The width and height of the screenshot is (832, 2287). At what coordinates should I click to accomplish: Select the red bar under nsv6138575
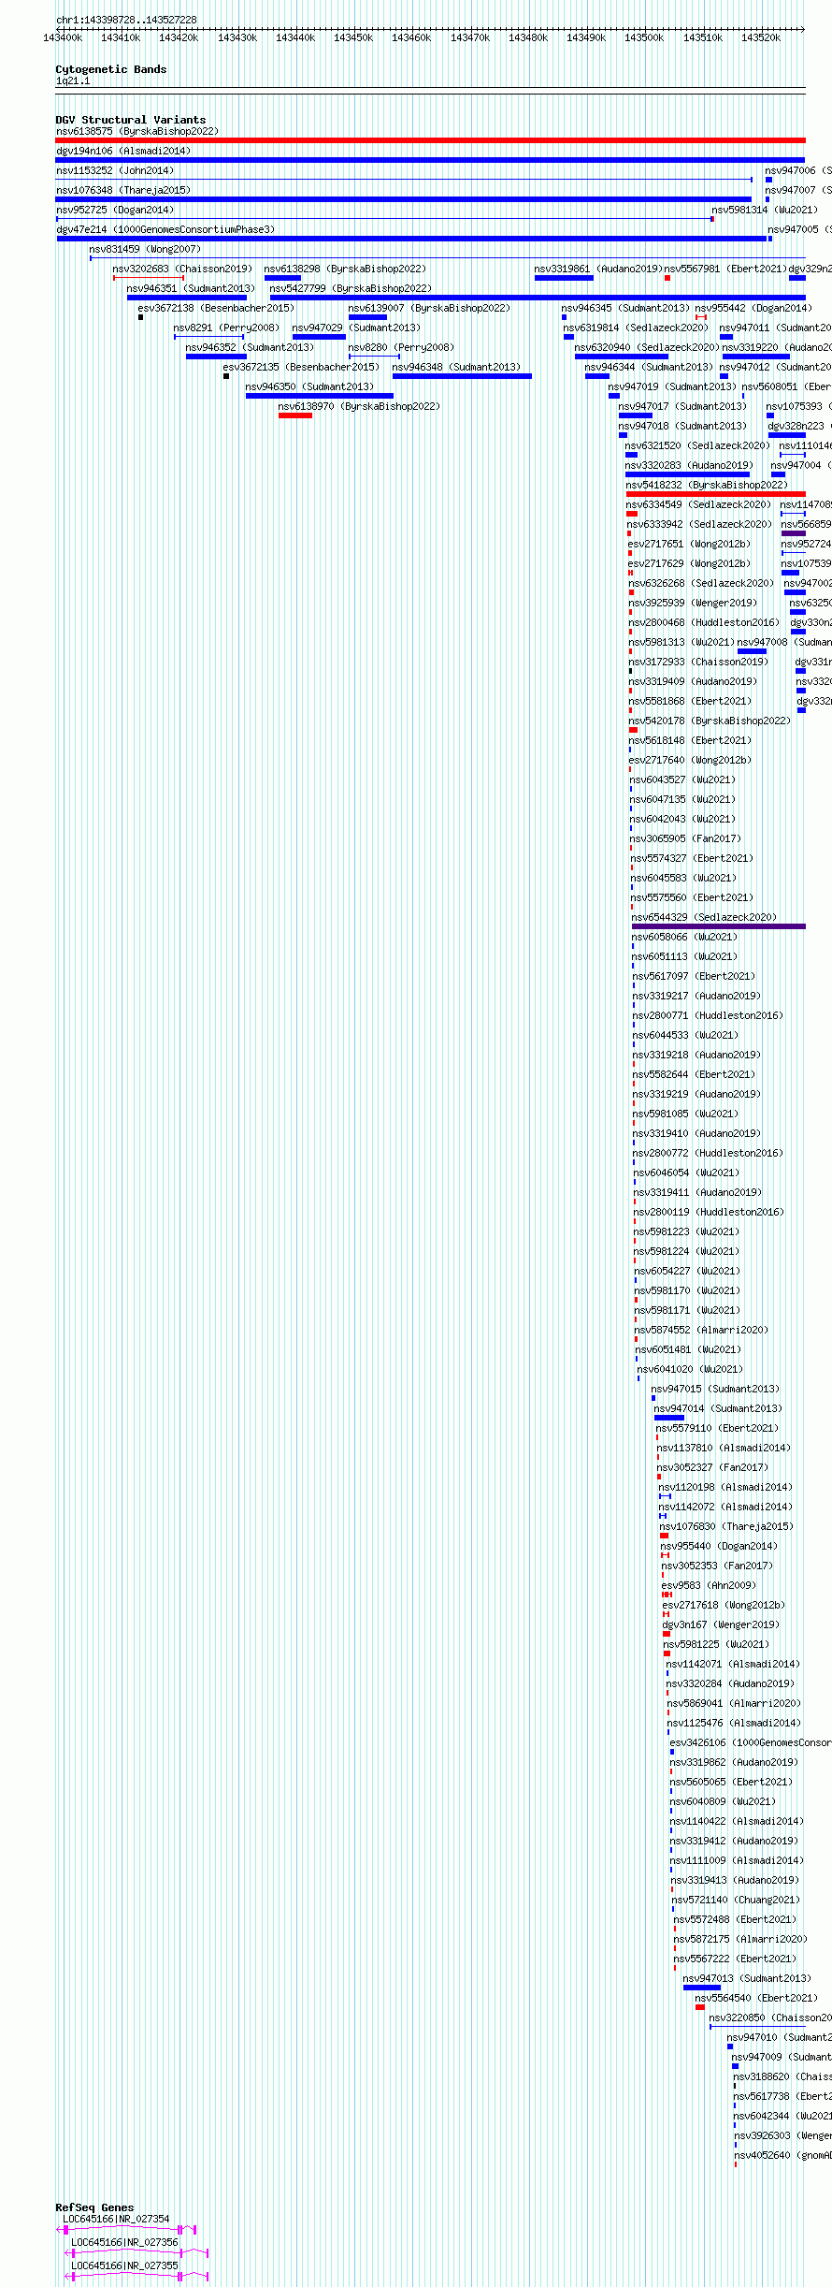430,140
